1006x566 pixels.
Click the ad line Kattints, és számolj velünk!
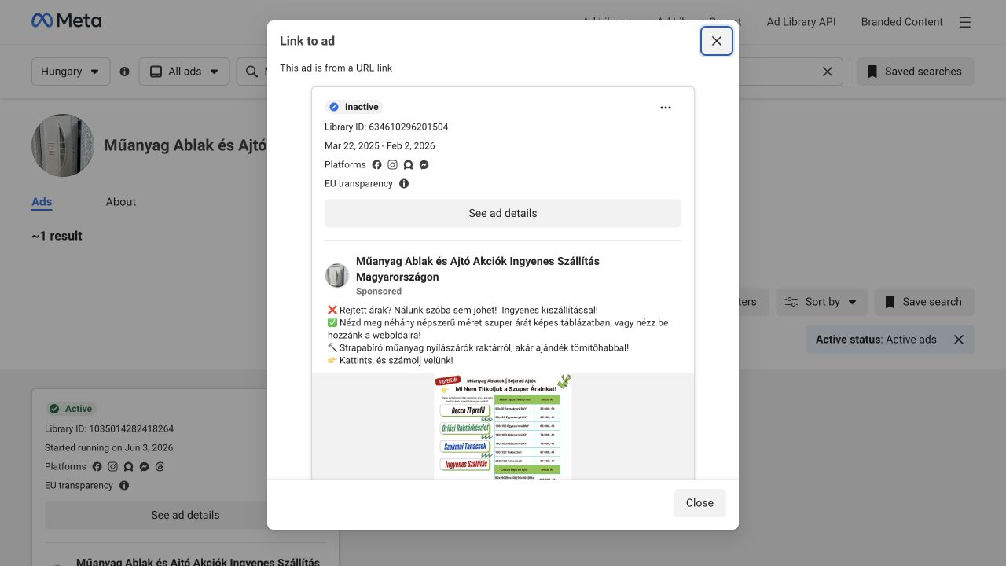click(391, 361)
